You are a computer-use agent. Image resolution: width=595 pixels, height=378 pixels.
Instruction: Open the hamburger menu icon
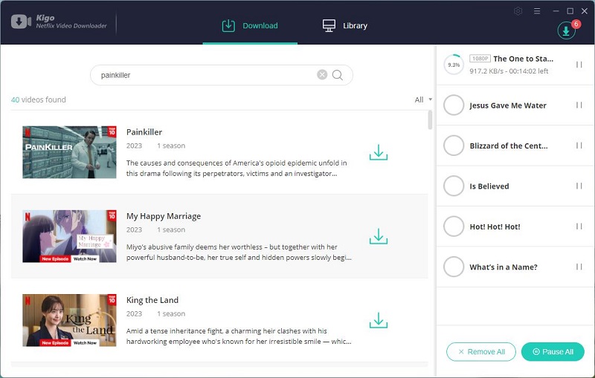(x=537, y=11)
